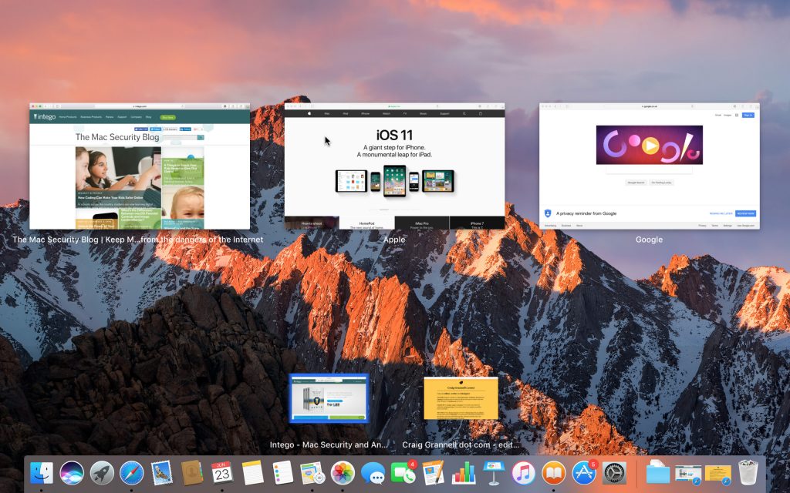Click 'Intego - Mac Security and An...' caption
Image resolution: width=790 pixels, height=493 pixels.
329,444
